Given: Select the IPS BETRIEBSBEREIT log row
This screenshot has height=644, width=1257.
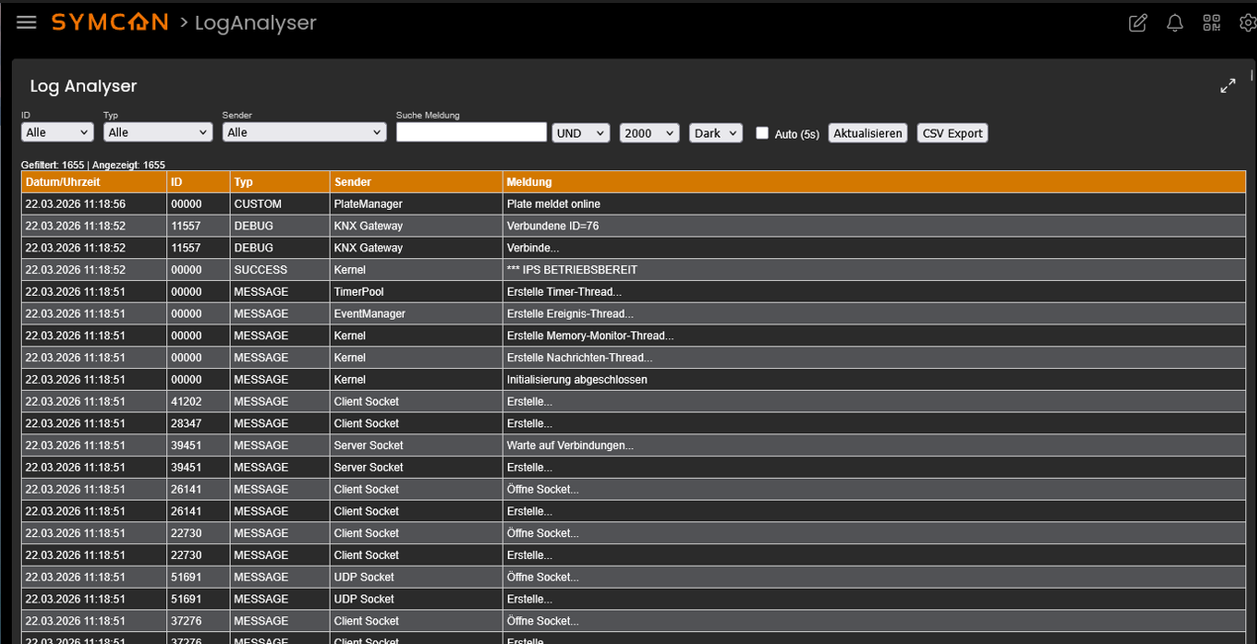Looking at the screenshot, I should (572, 270).
